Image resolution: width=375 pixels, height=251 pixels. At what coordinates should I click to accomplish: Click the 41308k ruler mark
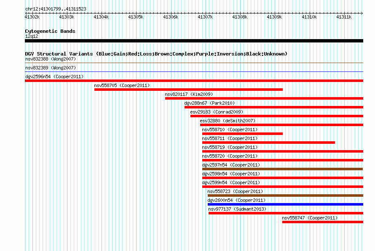point(240,17)
